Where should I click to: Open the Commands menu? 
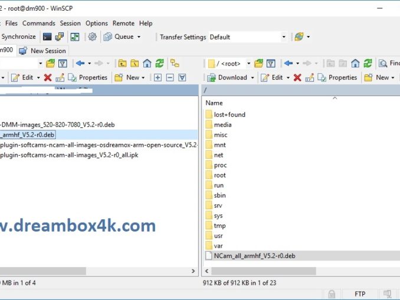[39, 23]
